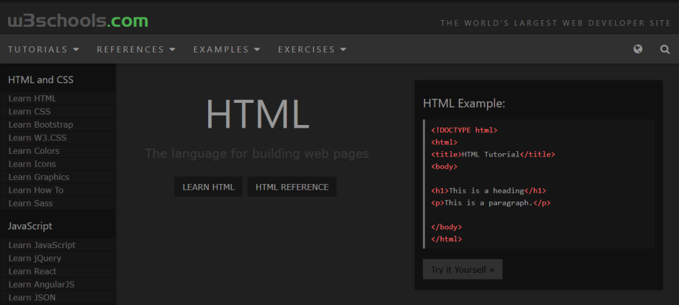Click the HTML Example: heading
Image resolution: width=679 pixels, height=305 pixels.
(x=464, y=103)
